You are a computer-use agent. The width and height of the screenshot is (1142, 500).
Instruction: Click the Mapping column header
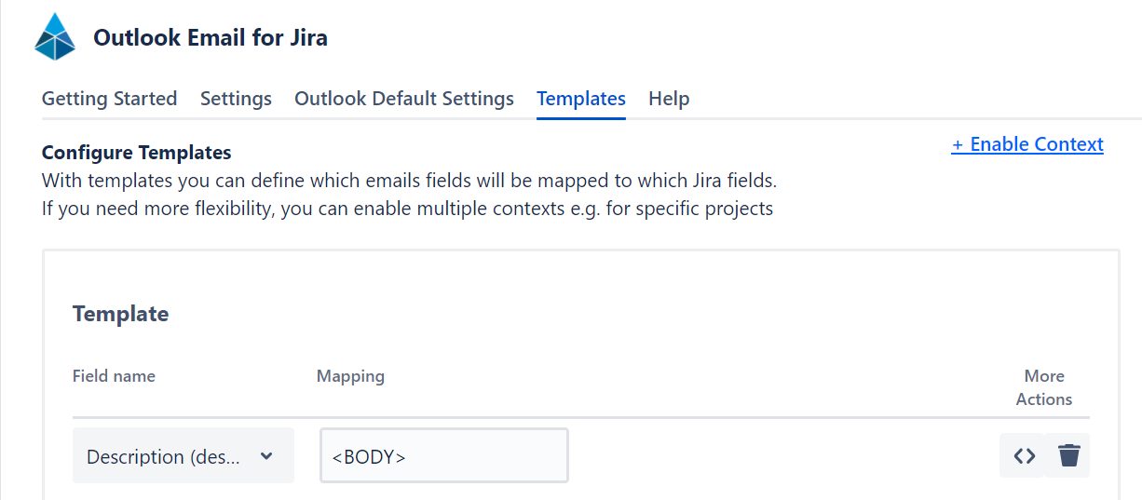[x=350, y=376]
